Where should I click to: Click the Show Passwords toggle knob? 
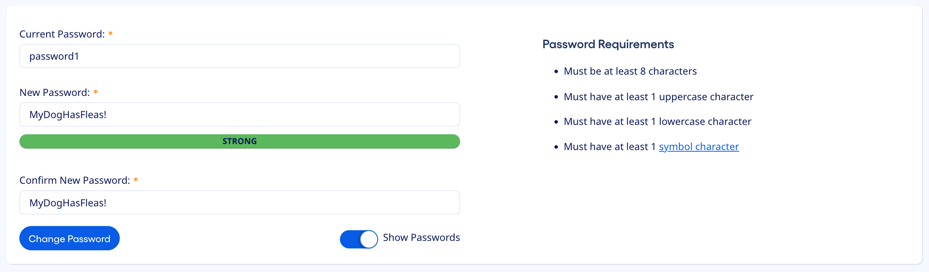[368, 239]
